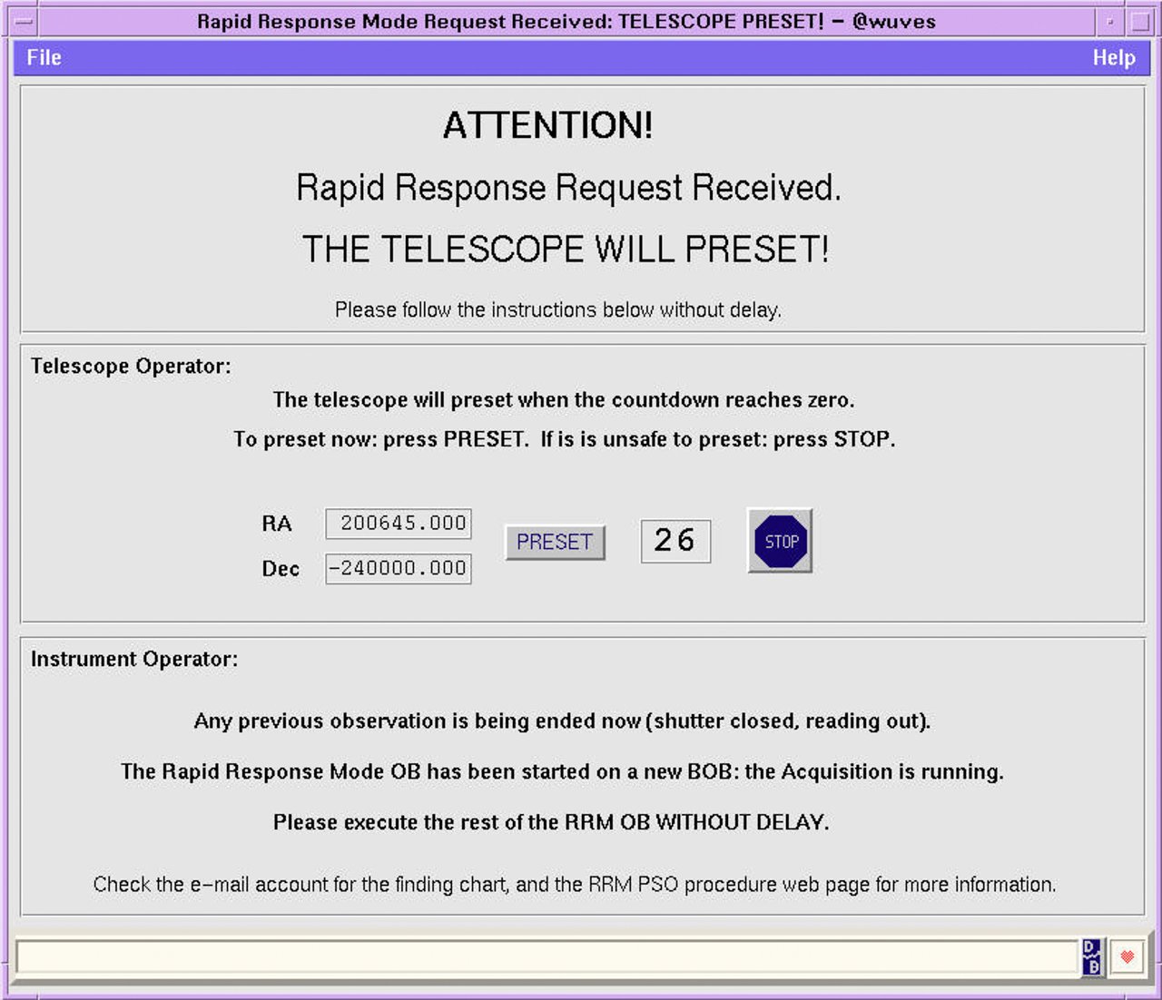Screen dimensions: 1162x1000
Task: Click the red heart heartbeat indicator
Action: coord(1128,957)
